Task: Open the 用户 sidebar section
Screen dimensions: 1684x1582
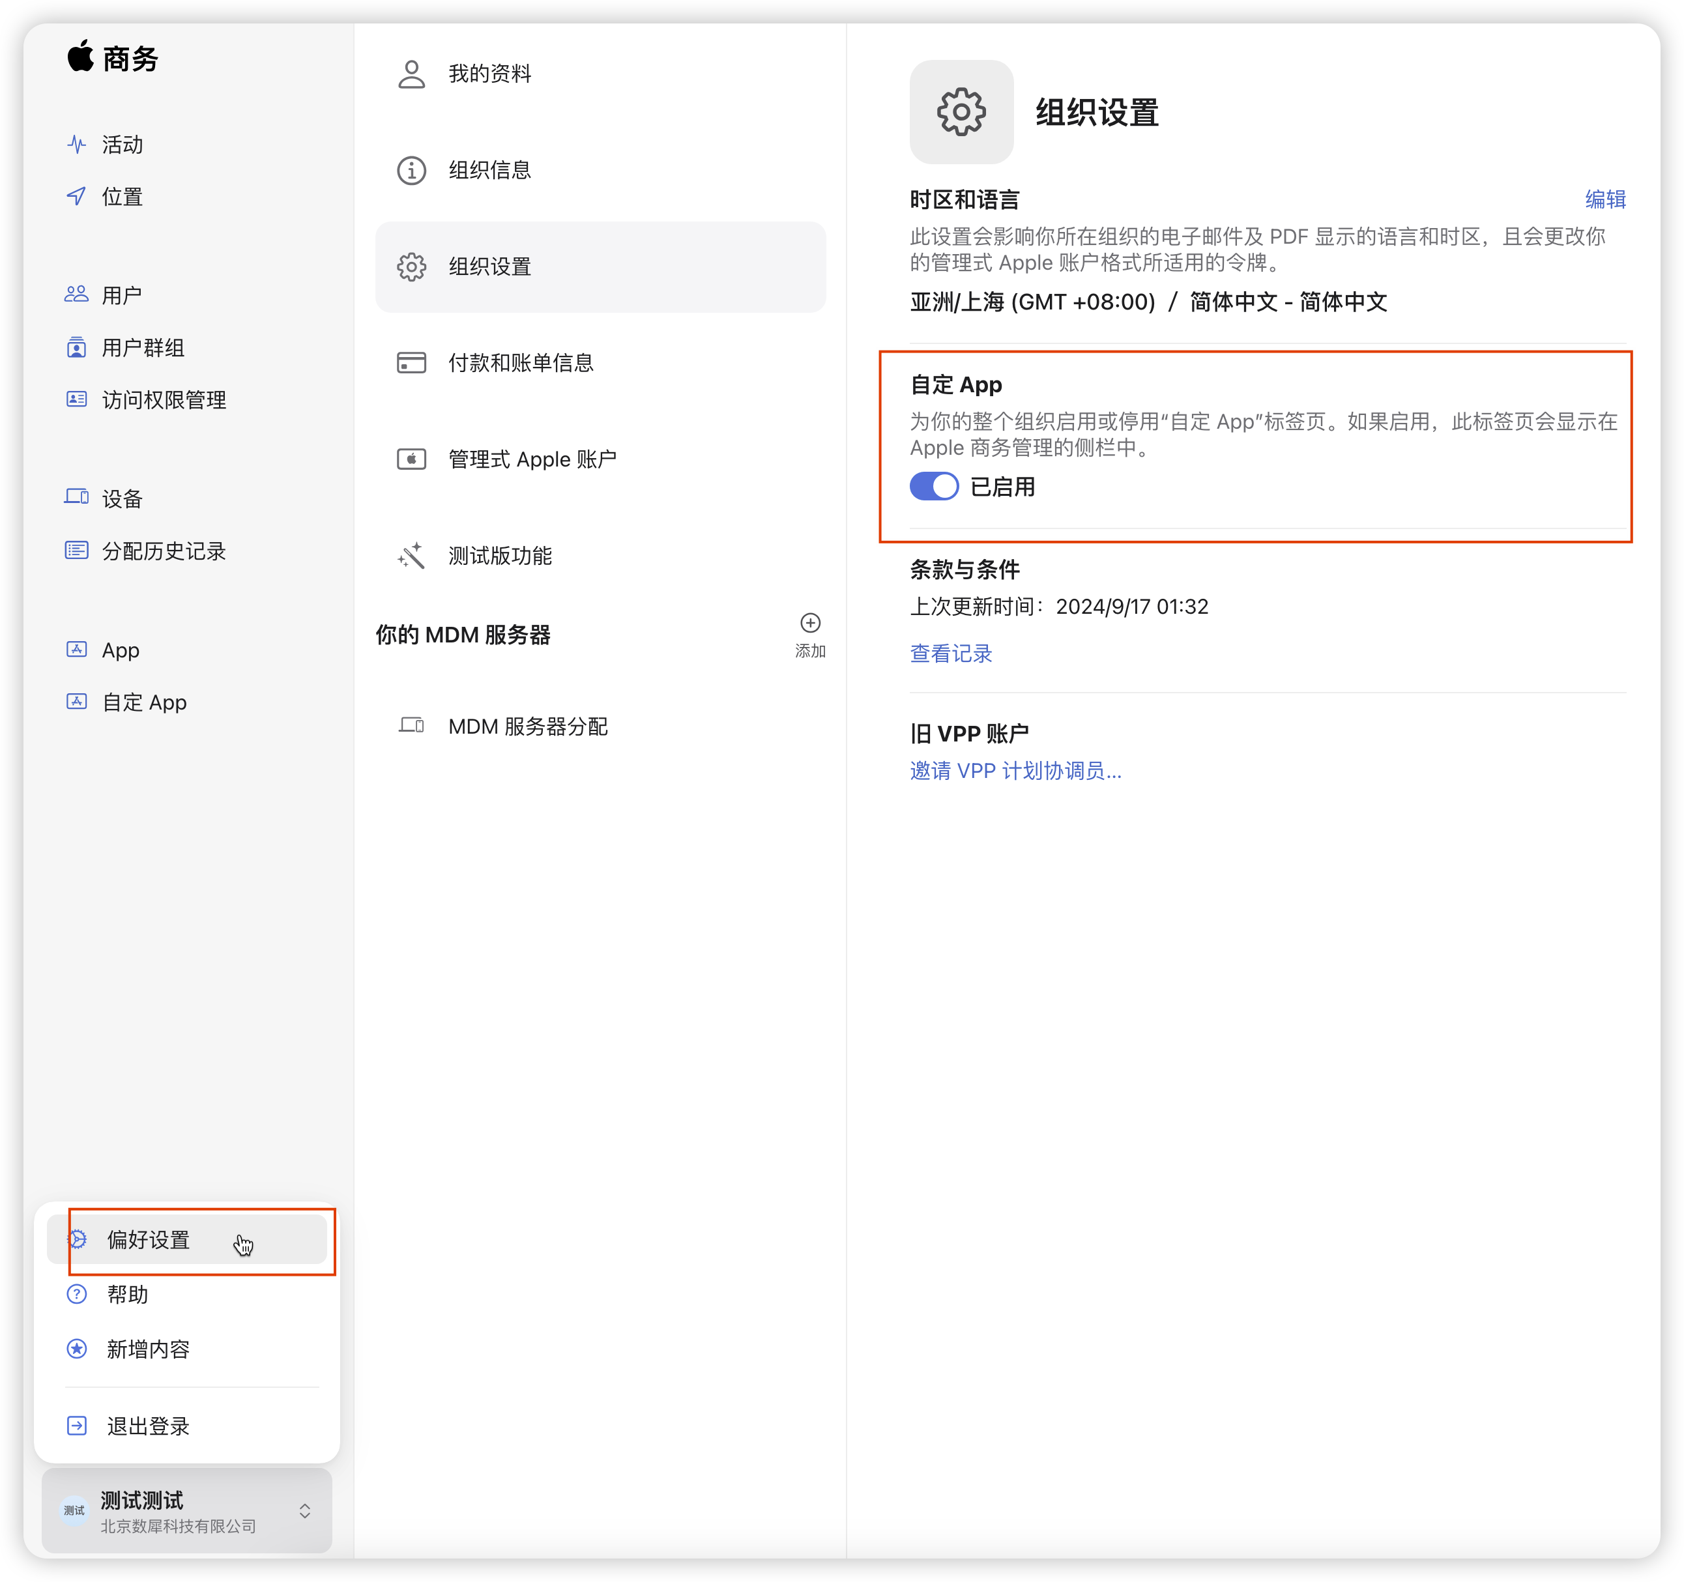Action: tap(122, 295)
